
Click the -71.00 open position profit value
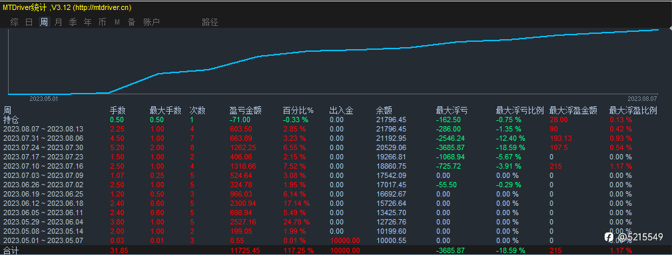(239, 120)
